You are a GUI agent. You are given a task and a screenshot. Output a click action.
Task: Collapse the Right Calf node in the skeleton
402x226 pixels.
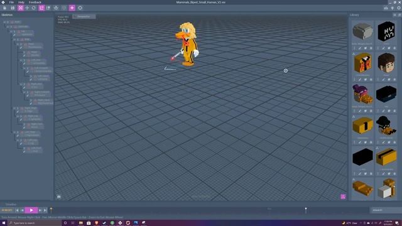pyautogui.click(x=18, y=116)
